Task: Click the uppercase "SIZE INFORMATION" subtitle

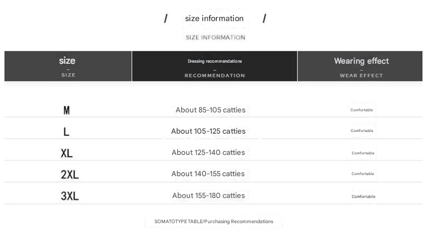Action: click(215, 37)
